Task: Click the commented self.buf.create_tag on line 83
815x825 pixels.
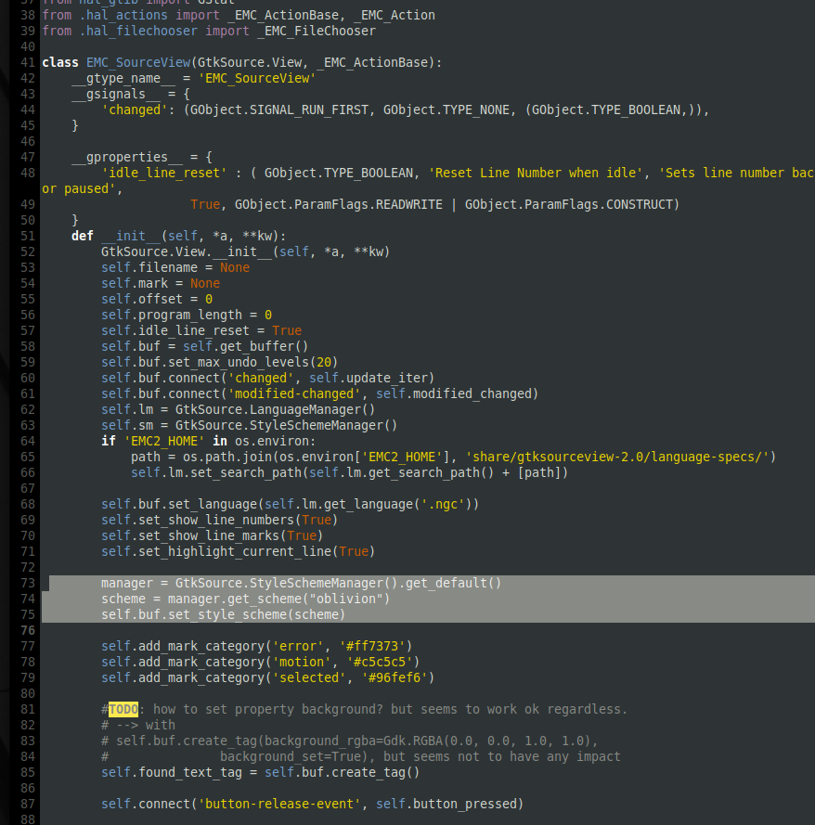Action: point(187,741)
